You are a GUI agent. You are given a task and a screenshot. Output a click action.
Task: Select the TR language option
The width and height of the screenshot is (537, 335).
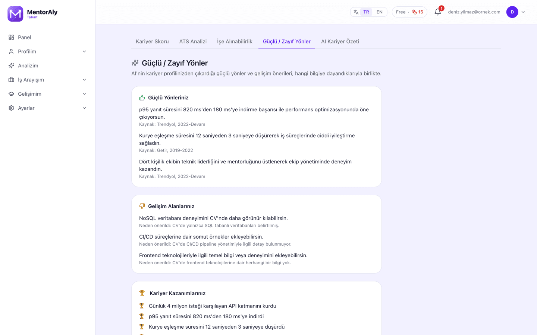coord(366,12)
